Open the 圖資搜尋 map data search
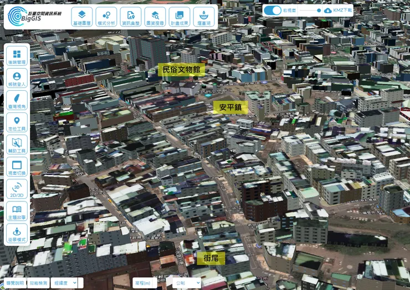Screen dimensions: 410x290 pyautogui.click(x=155, y=17)
